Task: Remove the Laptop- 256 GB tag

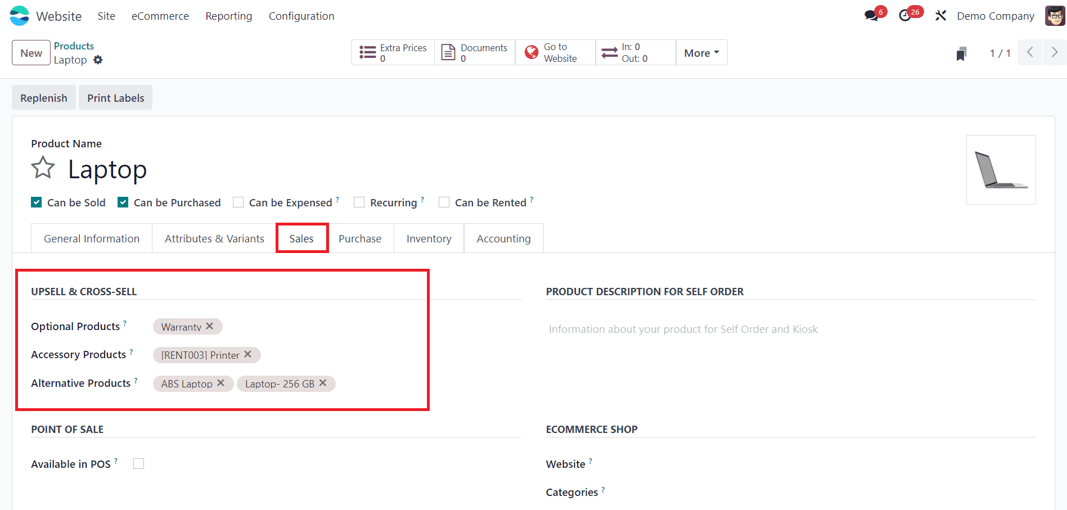Action: [x=323, y=383]
